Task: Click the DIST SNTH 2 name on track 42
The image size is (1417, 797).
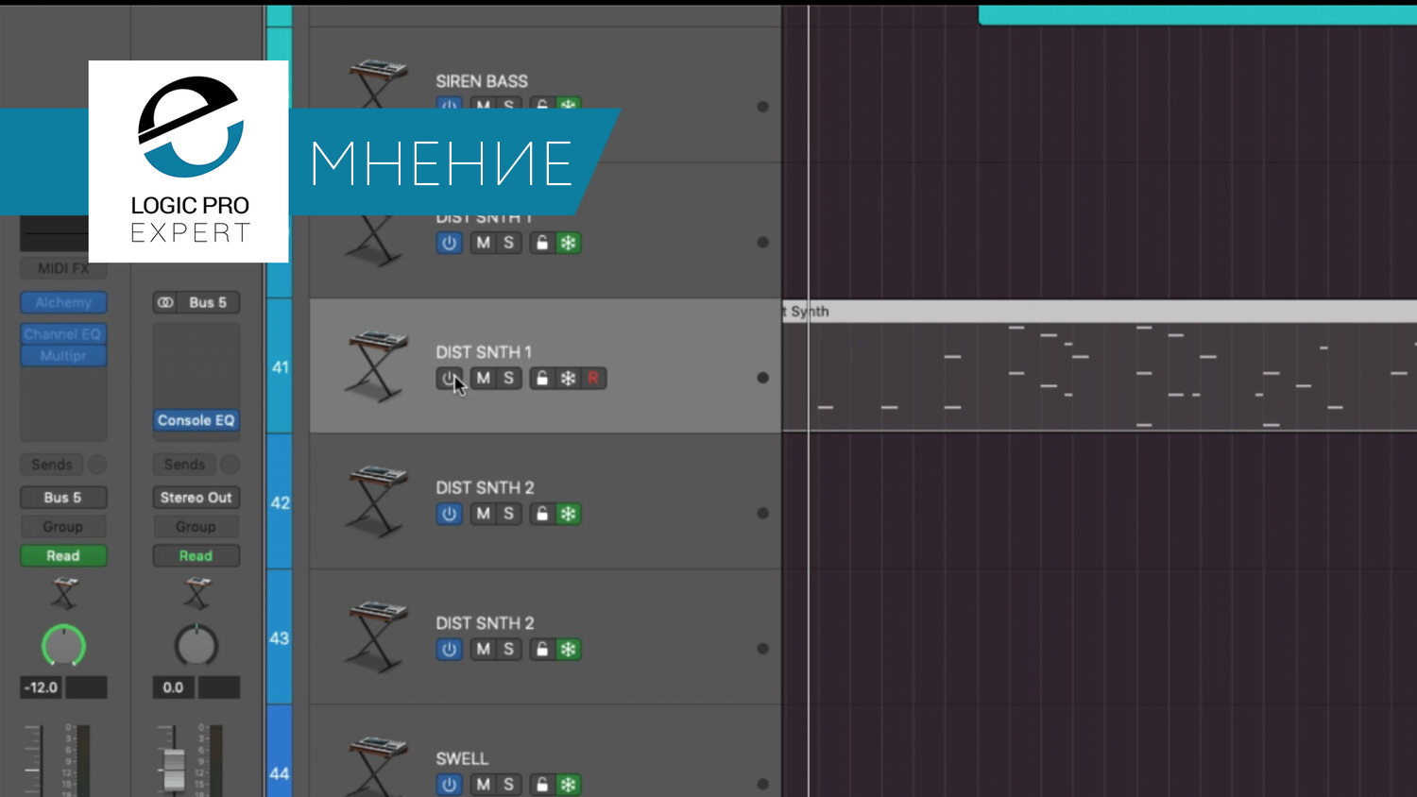Action: pyautogui.click(x=485, y=488)
